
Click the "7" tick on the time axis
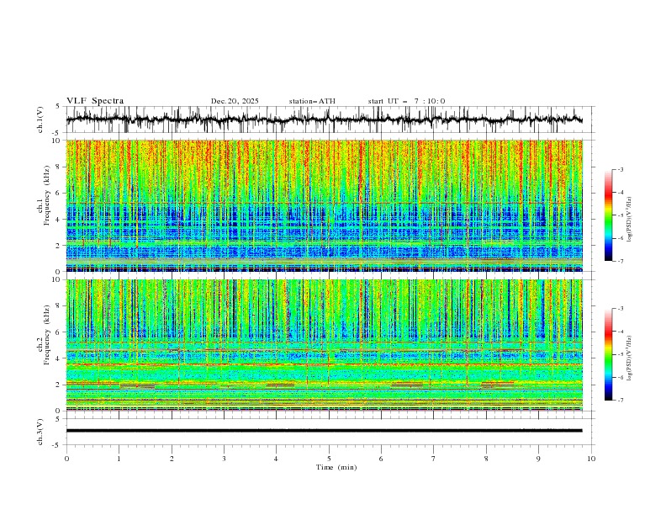434,459
